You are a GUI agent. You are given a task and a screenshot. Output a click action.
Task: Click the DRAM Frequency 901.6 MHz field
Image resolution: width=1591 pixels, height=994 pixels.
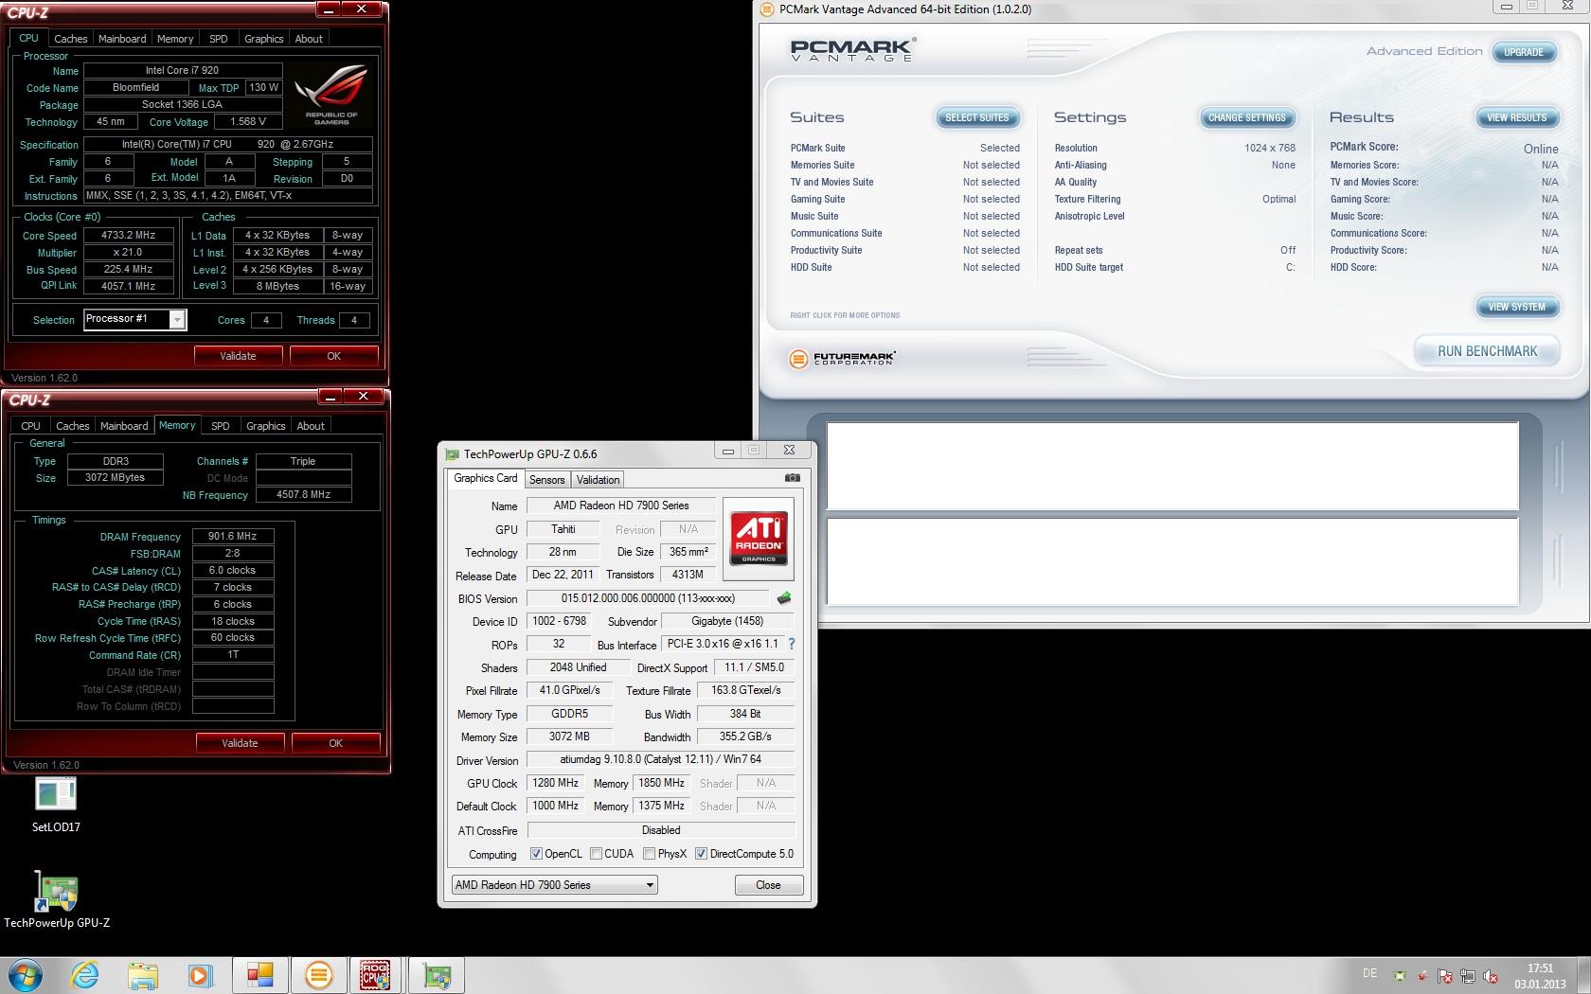tap(233, 536)
